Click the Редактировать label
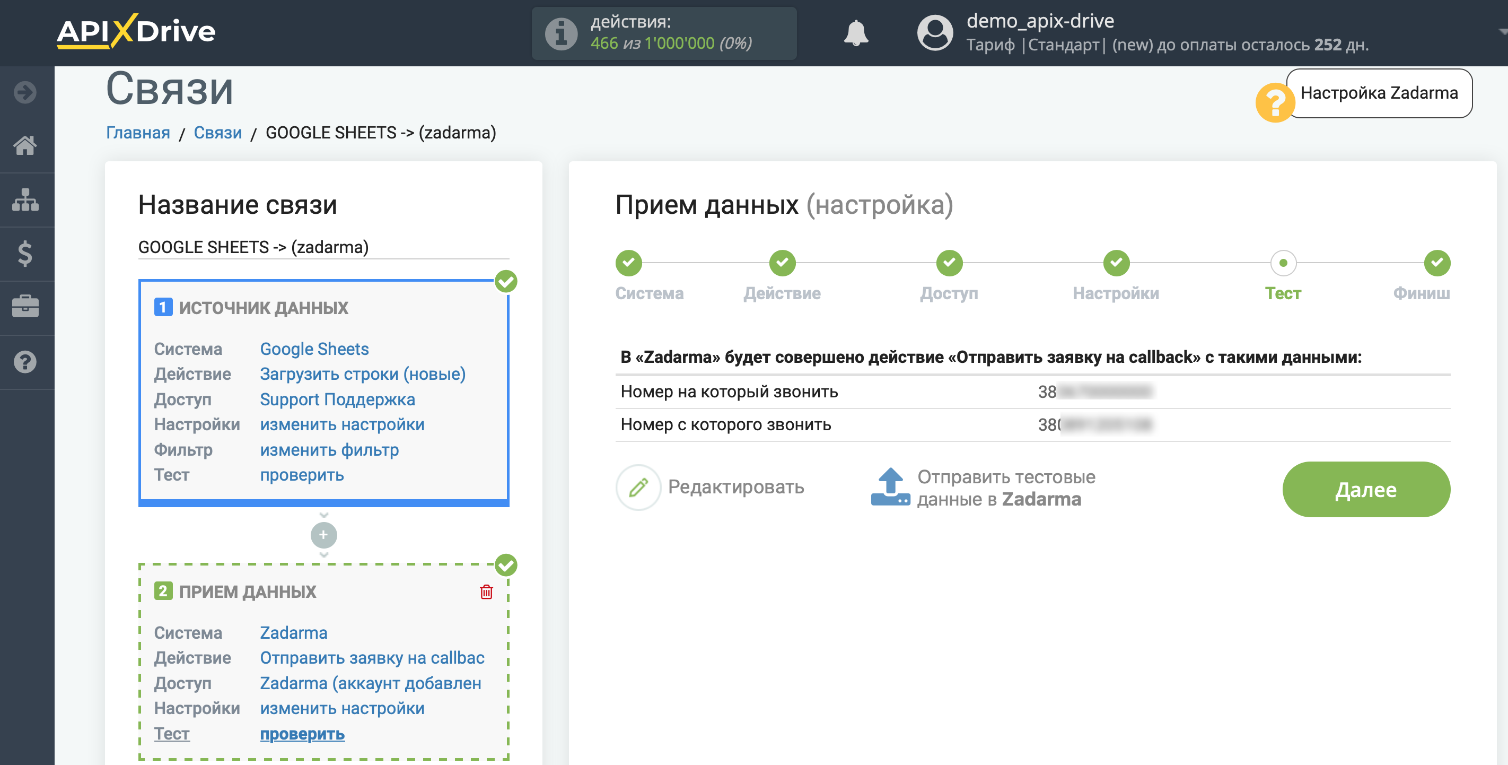1508x765 pixels. pos(736,488)
